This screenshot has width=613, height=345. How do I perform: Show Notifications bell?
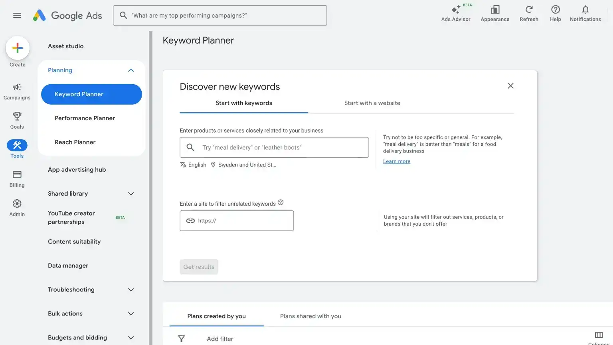click(x=585, y=14)
